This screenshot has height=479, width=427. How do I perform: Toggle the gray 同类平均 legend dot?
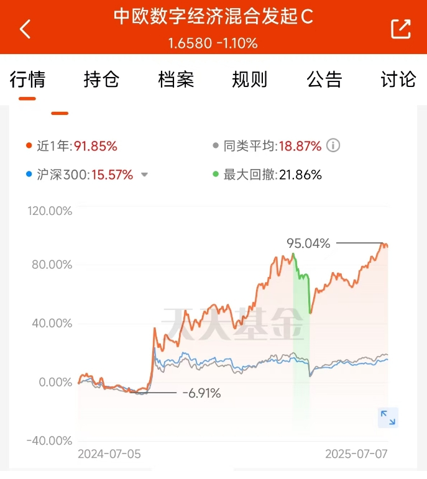point(216,145)
